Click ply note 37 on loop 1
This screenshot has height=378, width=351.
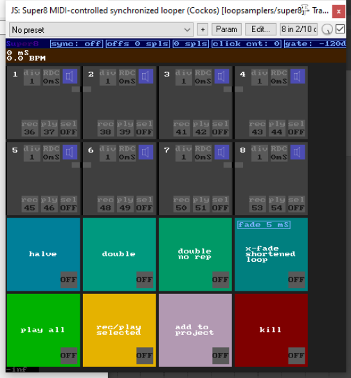[50, 128]
